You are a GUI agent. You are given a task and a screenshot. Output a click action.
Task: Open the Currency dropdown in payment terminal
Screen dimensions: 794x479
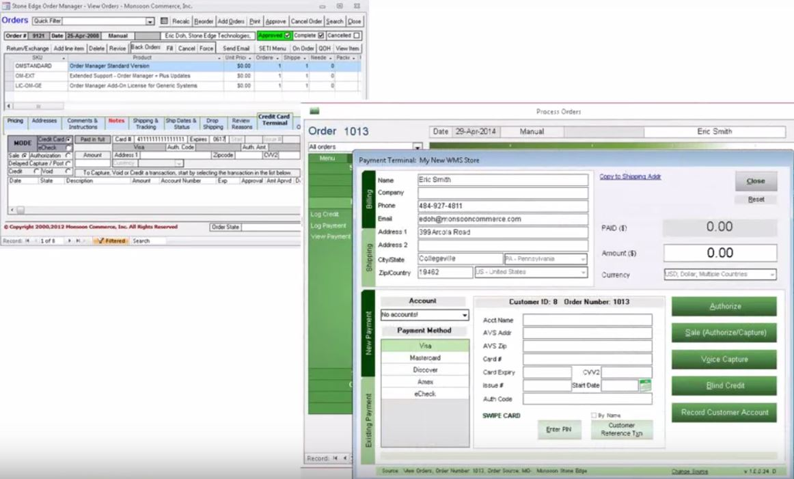(772, 275)
